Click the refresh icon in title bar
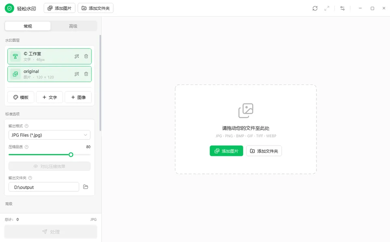This screenshot has width=390, height=242. pos(315,8)
